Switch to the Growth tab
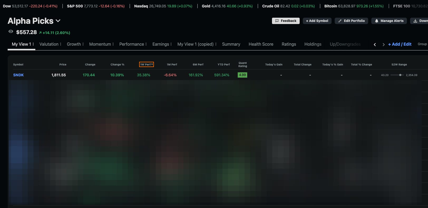 point(74,44)
